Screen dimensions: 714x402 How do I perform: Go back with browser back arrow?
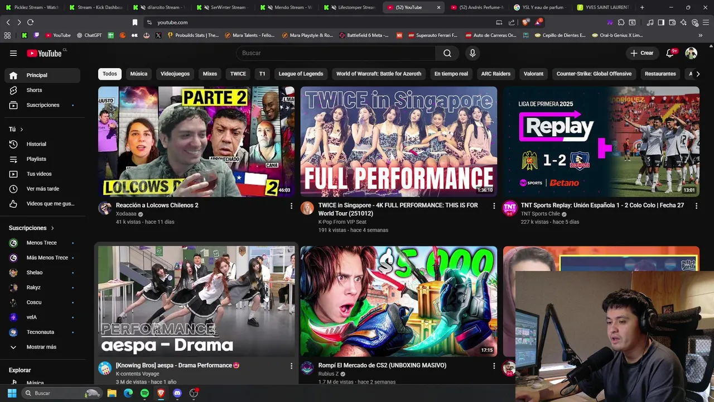(x=8, y=22)
